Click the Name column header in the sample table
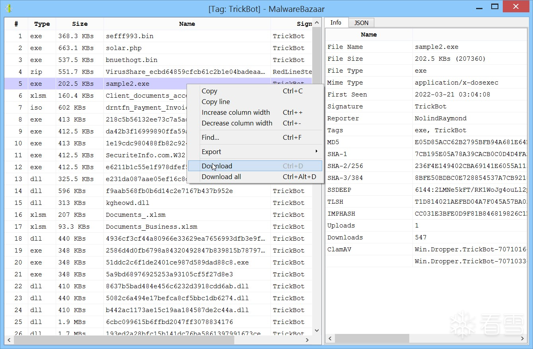This screenshot has height=349, width=533. [187, 24]
